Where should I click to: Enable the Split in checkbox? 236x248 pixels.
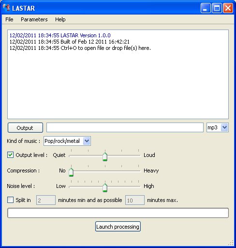[10, 200]
